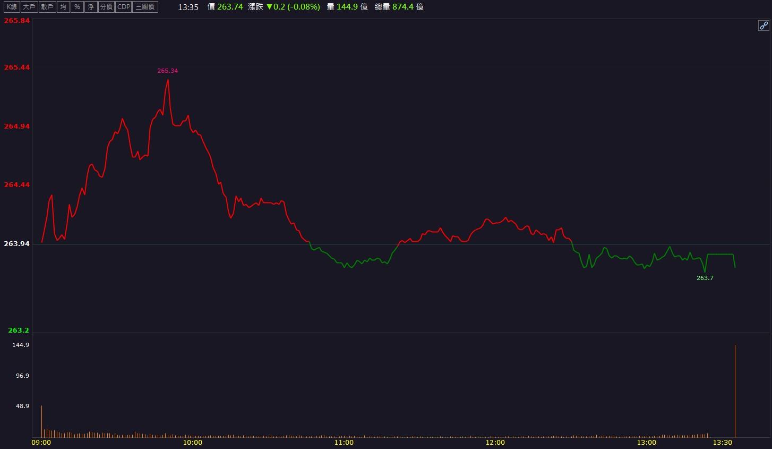The width and height of the screenshot is (772, 449).
Task: Click the tall closing volume bar at 13:30
Action: pyautogui.click(x=735, y=391)
